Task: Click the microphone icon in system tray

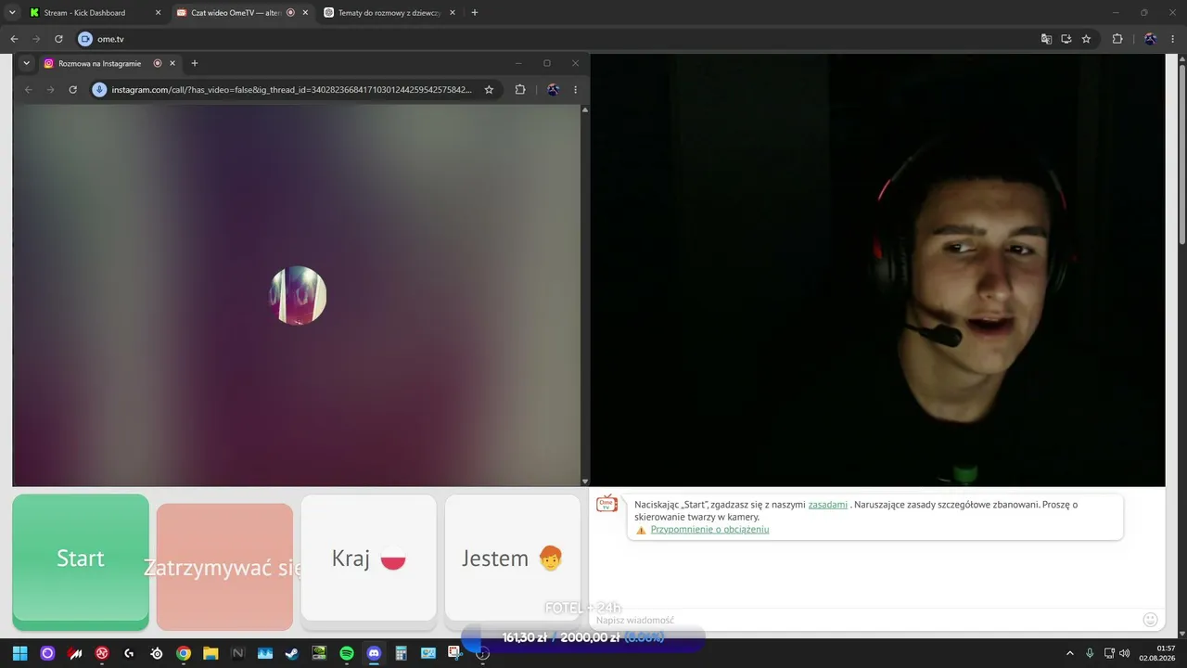Action: pos(1090,653)
